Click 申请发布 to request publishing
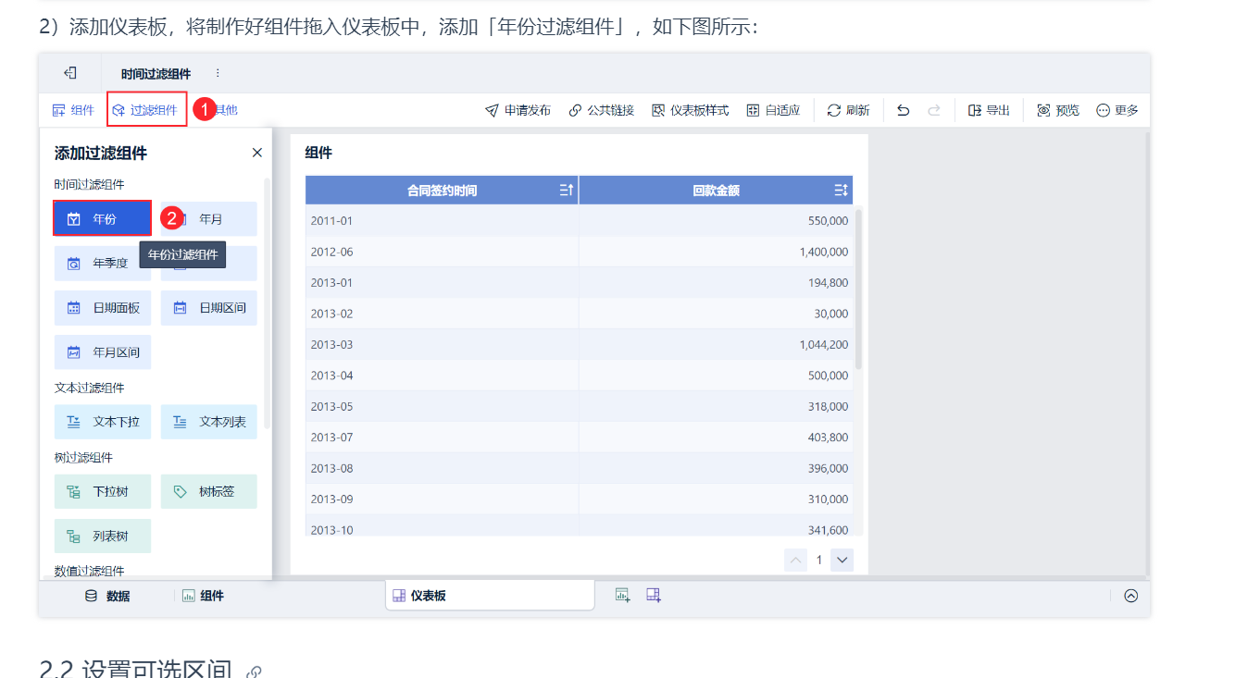The width and height of the screenshot is (1248, 678). coord(518,110)
